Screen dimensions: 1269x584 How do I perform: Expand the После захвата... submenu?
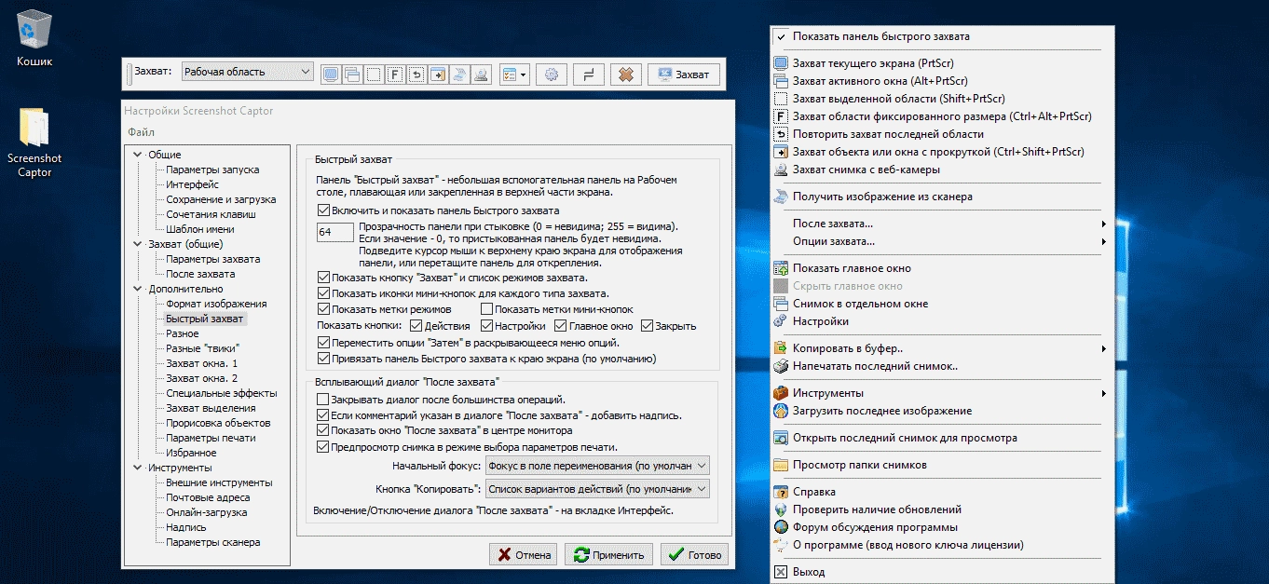click(942, 224)
